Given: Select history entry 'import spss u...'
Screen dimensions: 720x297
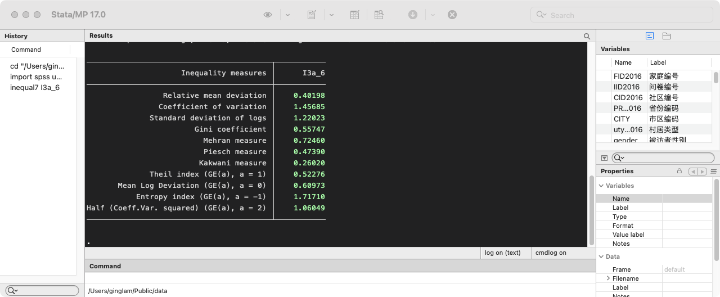Looking at the screenshot, I should pyautogui.click(x=36, y=76).
